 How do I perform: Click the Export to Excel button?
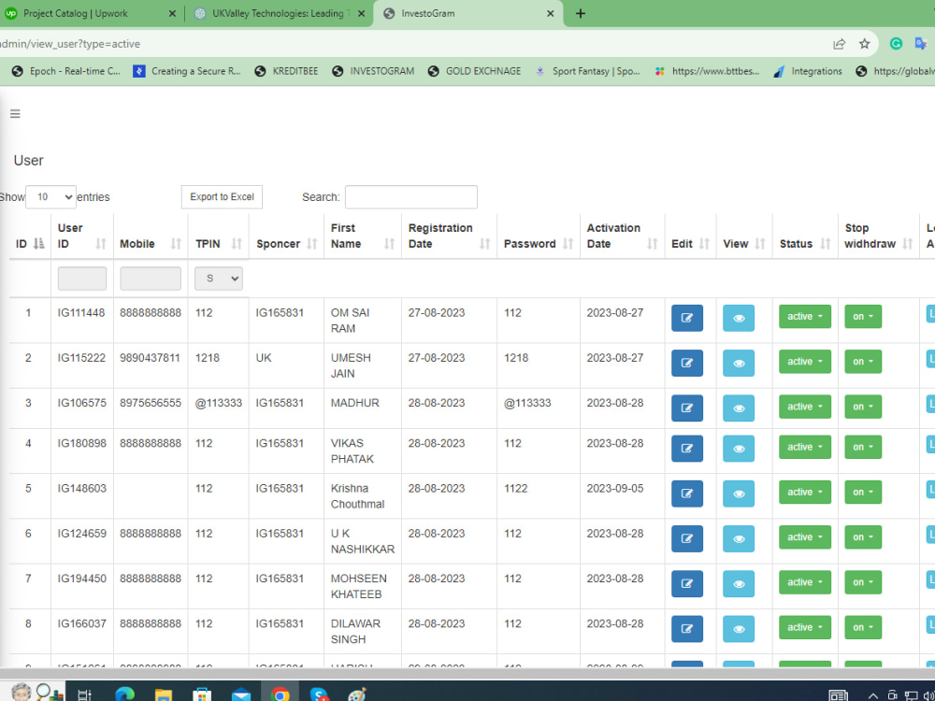pyautogui.click(x=222, y=197)
